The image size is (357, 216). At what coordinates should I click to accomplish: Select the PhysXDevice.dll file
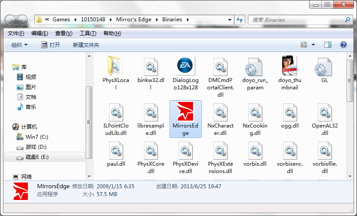click(185, 157)
